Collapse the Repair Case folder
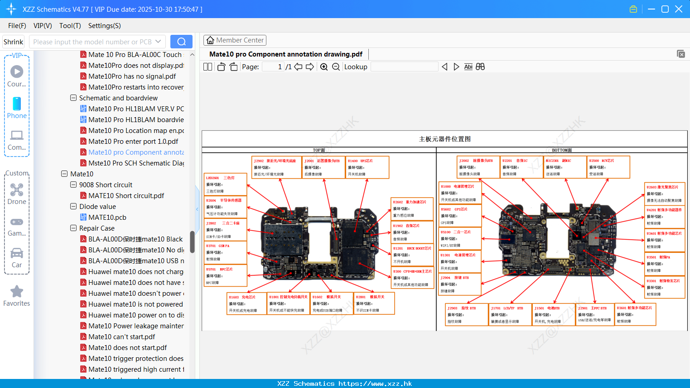 [73, 228]
